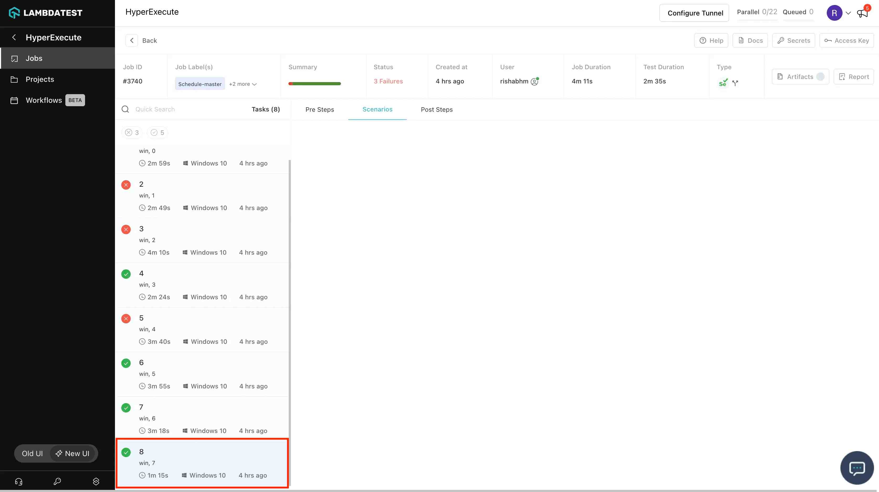
Task: Open the Artifacts button
Action: click(800, 77)
